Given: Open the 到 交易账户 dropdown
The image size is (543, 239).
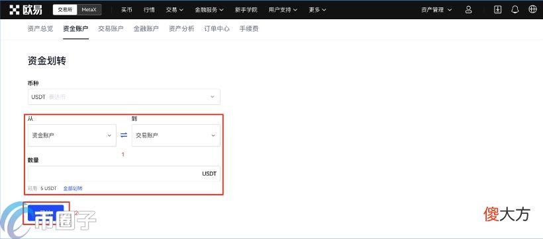Looking at the screenshot, I should 176,135.
